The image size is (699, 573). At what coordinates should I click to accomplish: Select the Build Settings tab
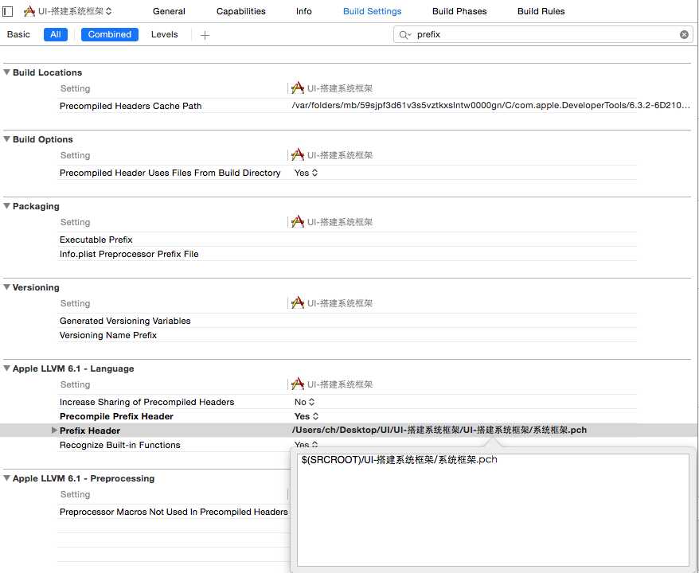(x=373, y=11)
